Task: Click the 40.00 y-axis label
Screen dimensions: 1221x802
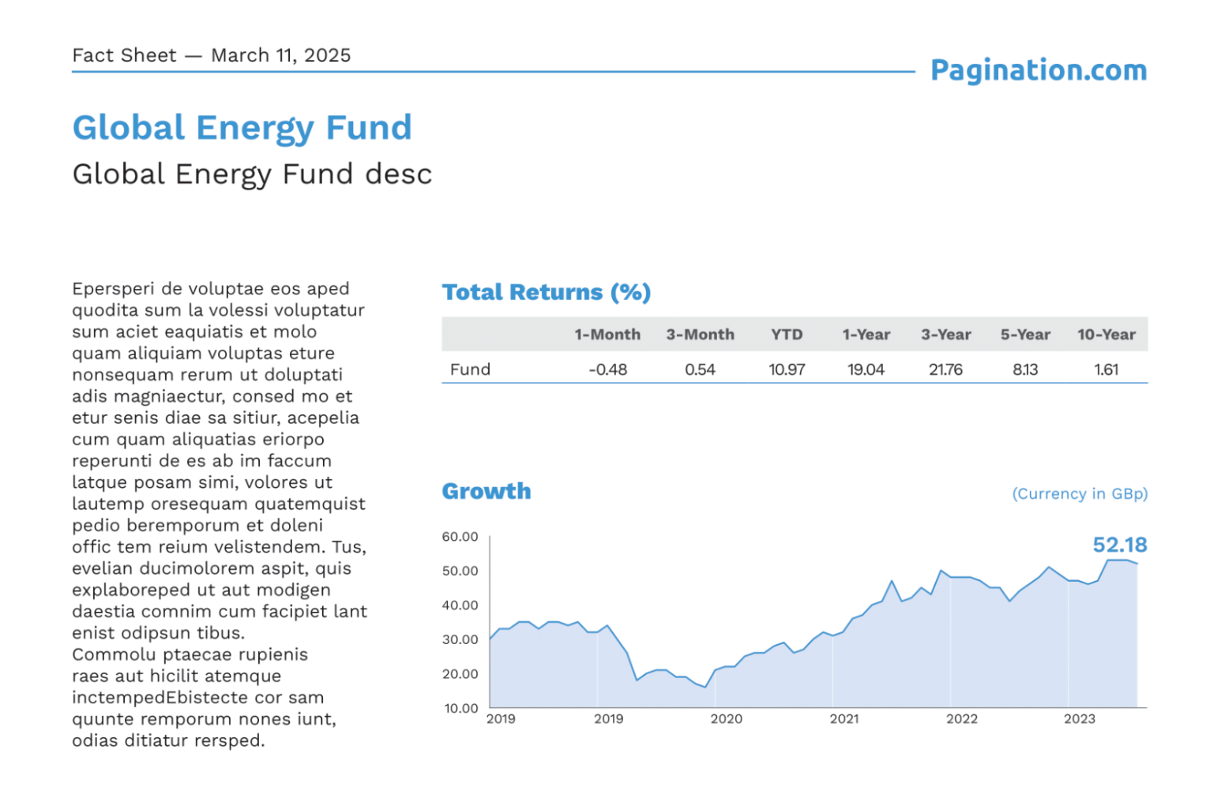Action: 460,605
